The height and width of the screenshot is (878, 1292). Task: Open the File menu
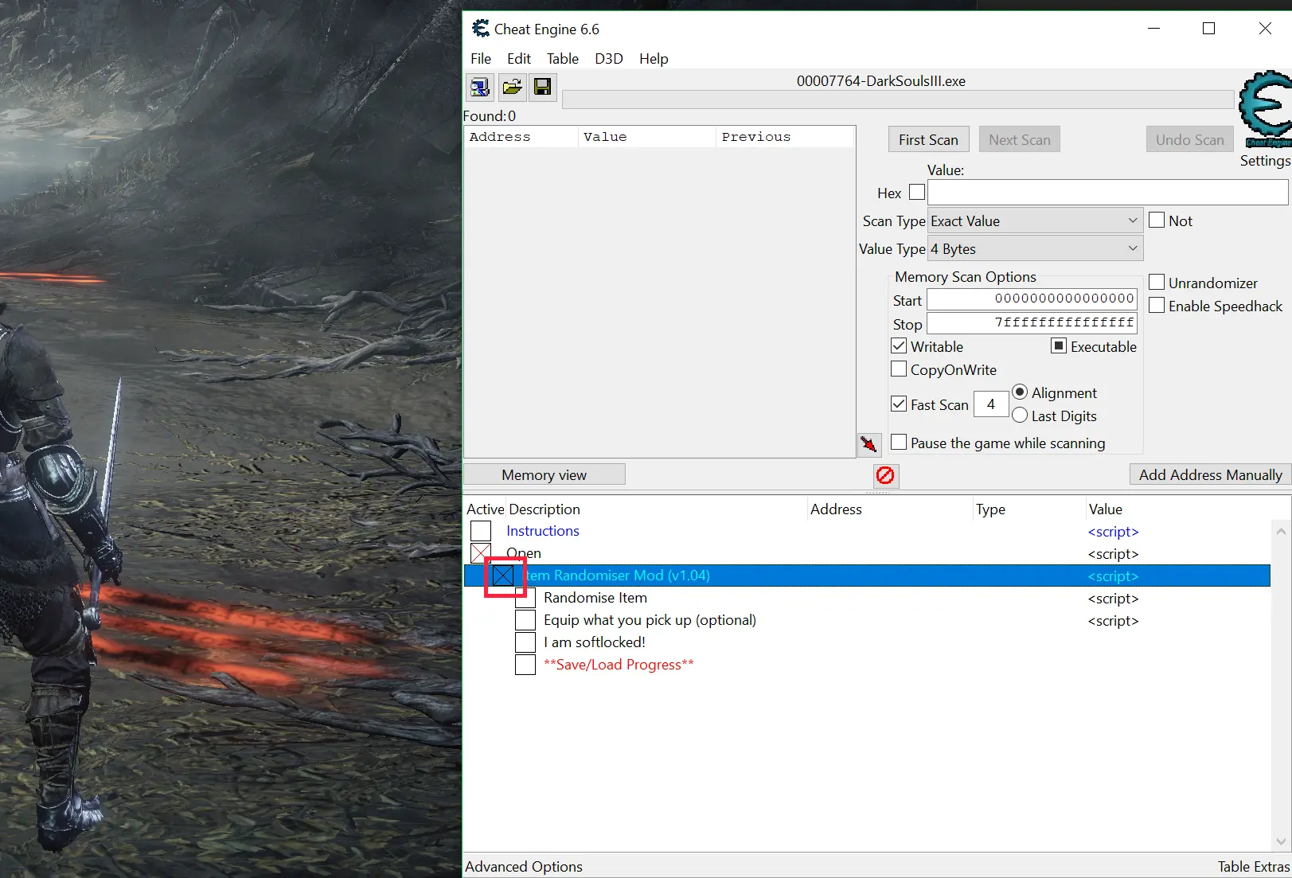[481, 59]
